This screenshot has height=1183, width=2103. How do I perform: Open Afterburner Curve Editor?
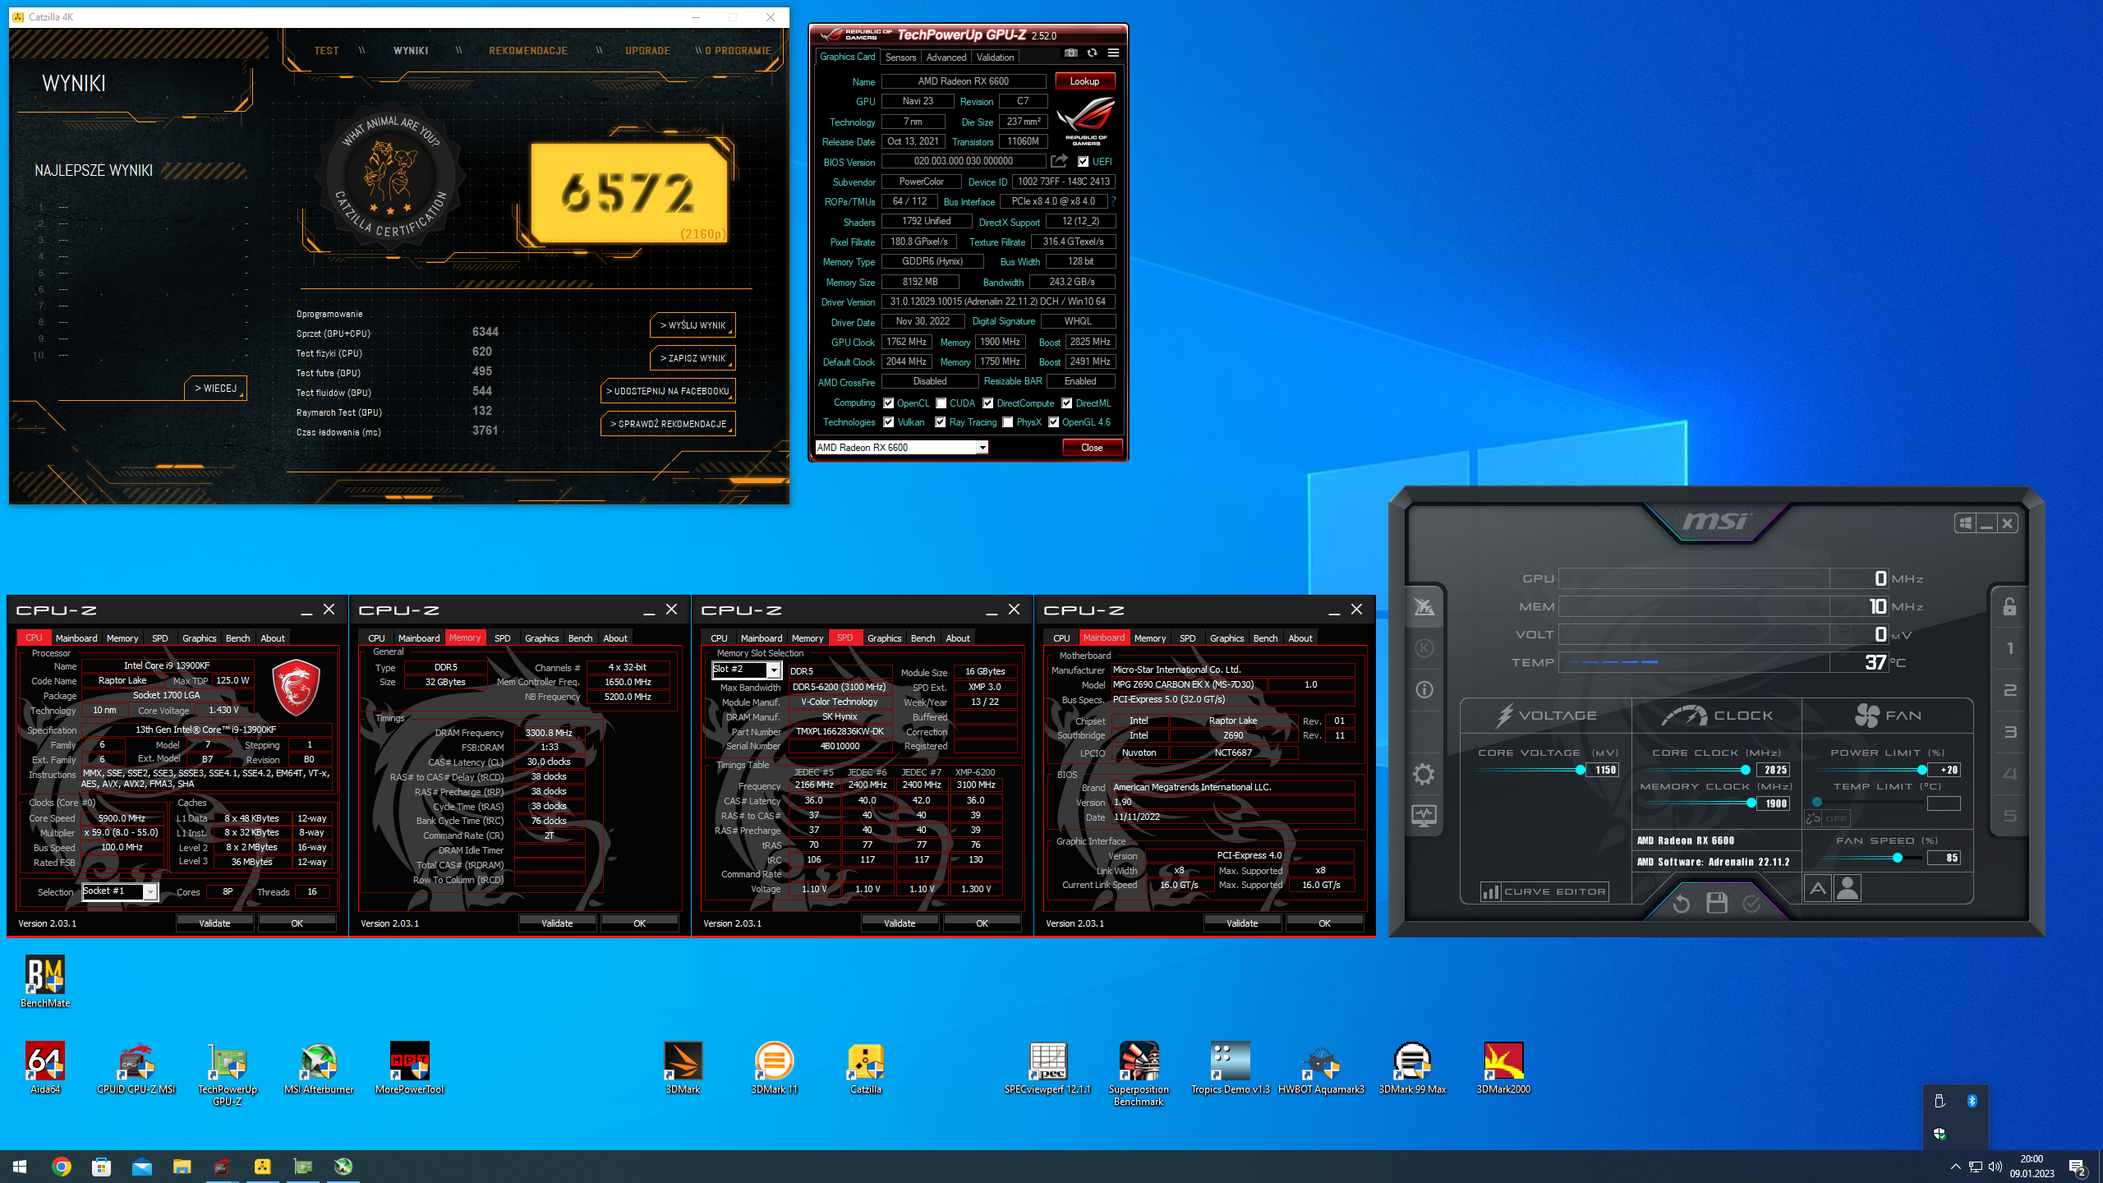[1544, 891]
